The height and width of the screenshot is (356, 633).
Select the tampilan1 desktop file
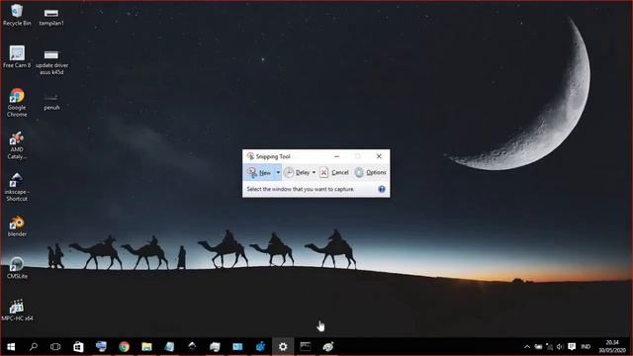51,17
